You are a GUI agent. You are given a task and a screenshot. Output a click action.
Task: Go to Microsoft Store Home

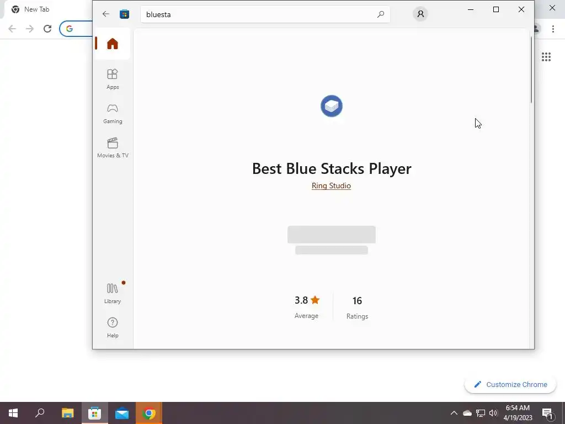(113, 44)
